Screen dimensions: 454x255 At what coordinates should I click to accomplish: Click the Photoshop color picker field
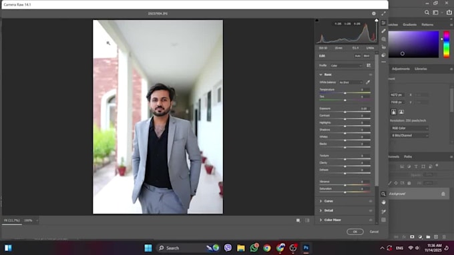coord(413,45)
